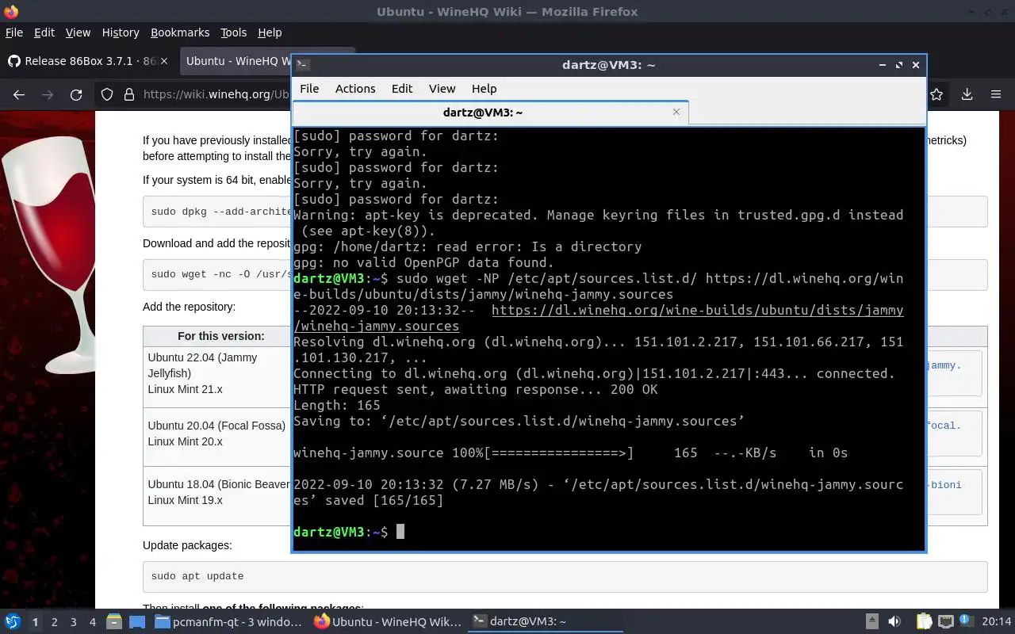Reload the WineHQ page
This screenshot has width=1015, height=634.
tap(76, 94)
